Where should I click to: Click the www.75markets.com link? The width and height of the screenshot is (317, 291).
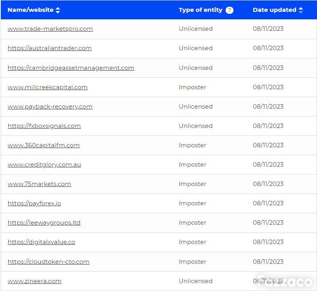[x=40, y=184]
